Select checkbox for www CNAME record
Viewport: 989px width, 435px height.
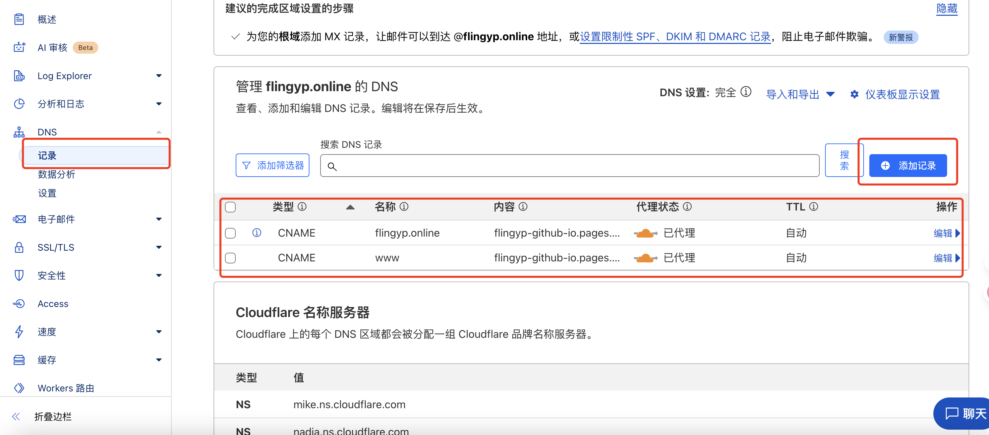pyautogui.click(x=230, y=258)
